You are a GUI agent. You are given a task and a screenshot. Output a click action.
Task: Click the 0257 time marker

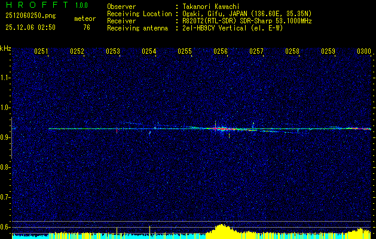click(256, 51)
